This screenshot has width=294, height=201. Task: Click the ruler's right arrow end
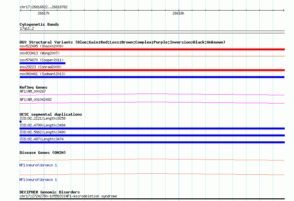(284, 11)
